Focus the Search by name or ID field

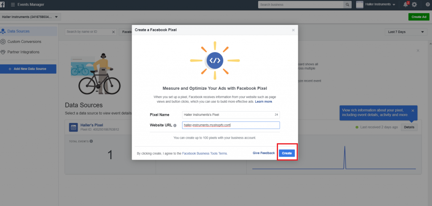point(88,32)
